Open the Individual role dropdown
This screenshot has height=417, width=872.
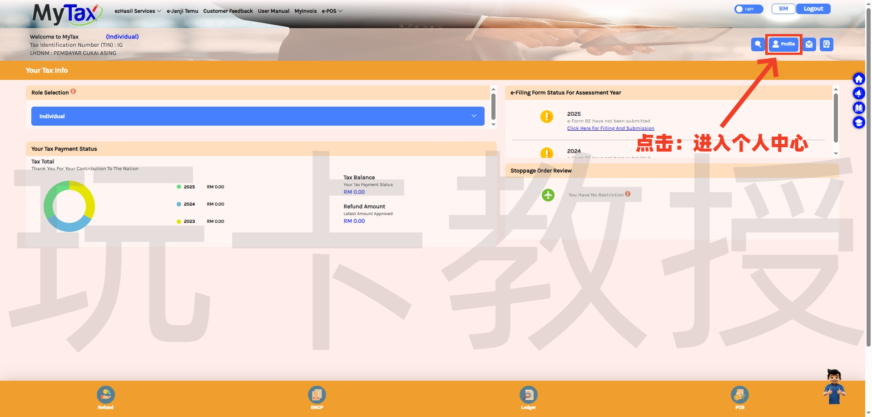[x=258, y=116]
